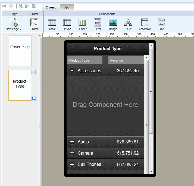Add a Frame to the page
This screenshot has height=186, width=194.
click(x=35, y=24)
